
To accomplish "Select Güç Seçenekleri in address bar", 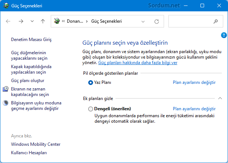I will pos(106,21).
